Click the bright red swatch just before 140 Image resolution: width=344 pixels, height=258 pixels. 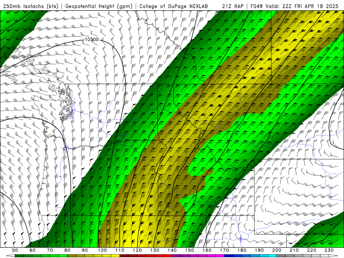168,256
